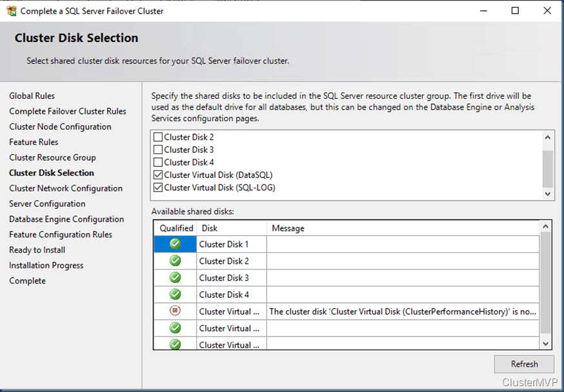Click the 'Cluster Disk 2' checkbox label
Image resolution: width=564 pixels, height=392 pixels.
[189, 137]
